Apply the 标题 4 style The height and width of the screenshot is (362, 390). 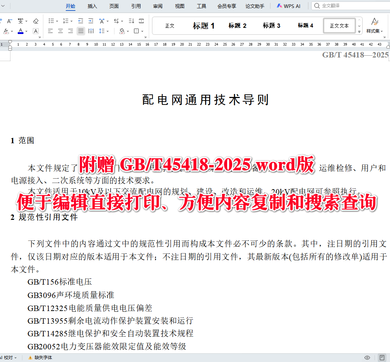(305, 26)
